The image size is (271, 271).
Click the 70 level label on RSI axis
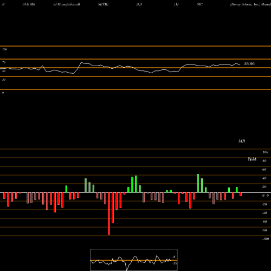pos(4,62)
